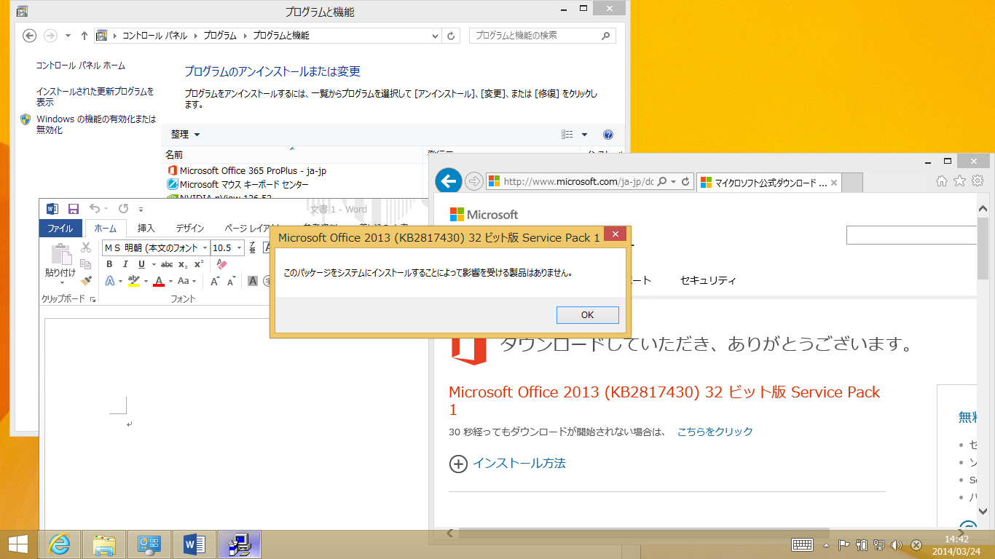Click the Microsoft logo on the webpage
The height and width of the screenshot is (559, 995).
pos(484,214)
